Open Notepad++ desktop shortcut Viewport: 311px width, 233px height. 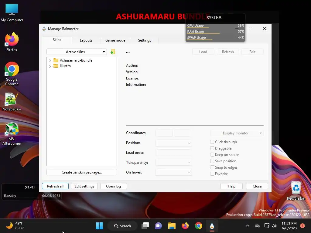point(12,102)
